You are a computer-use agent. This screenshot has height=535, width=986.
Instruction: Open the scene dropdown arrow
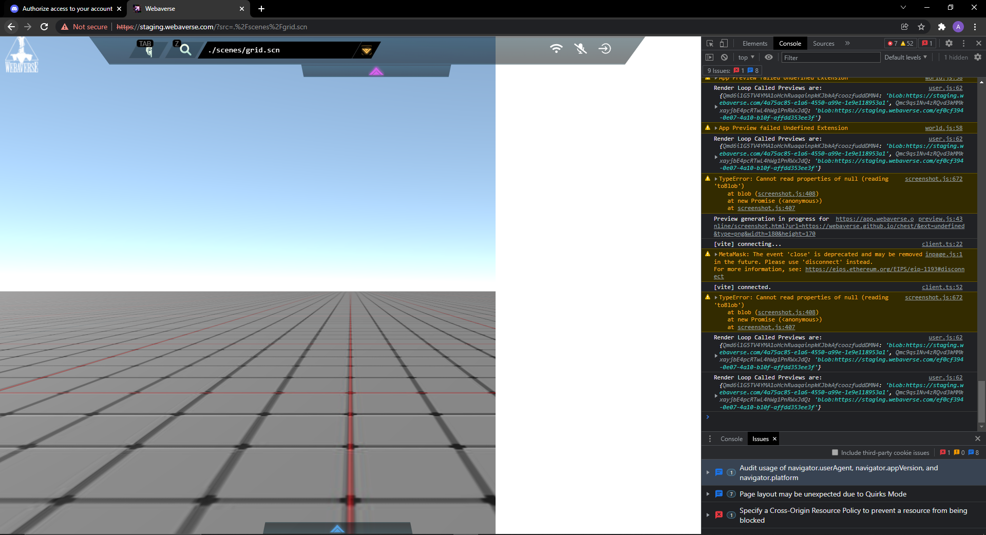tap(367, 50)
